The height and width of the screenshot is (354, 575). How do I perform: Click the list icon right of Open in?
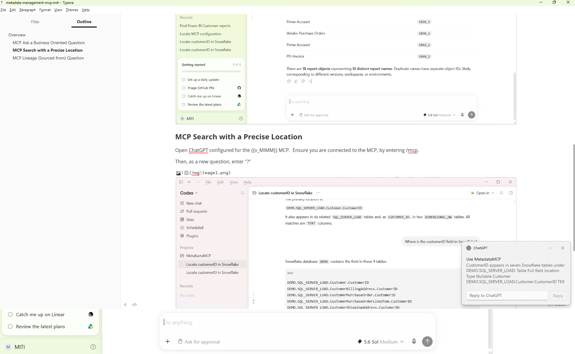click(x=502, y=193)
